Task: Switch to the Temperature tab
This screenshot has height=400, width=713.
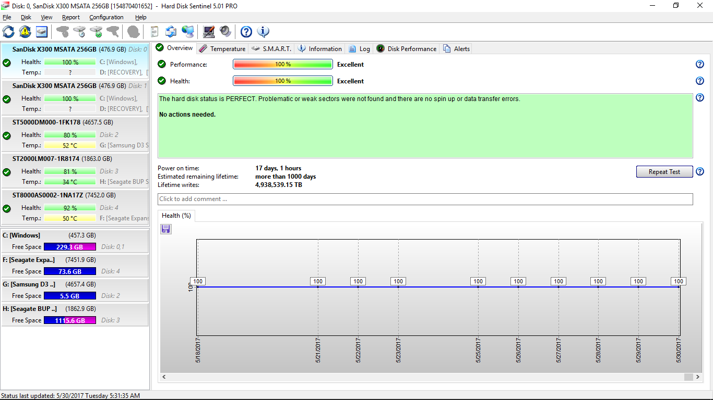Action: tap(222, 49)
